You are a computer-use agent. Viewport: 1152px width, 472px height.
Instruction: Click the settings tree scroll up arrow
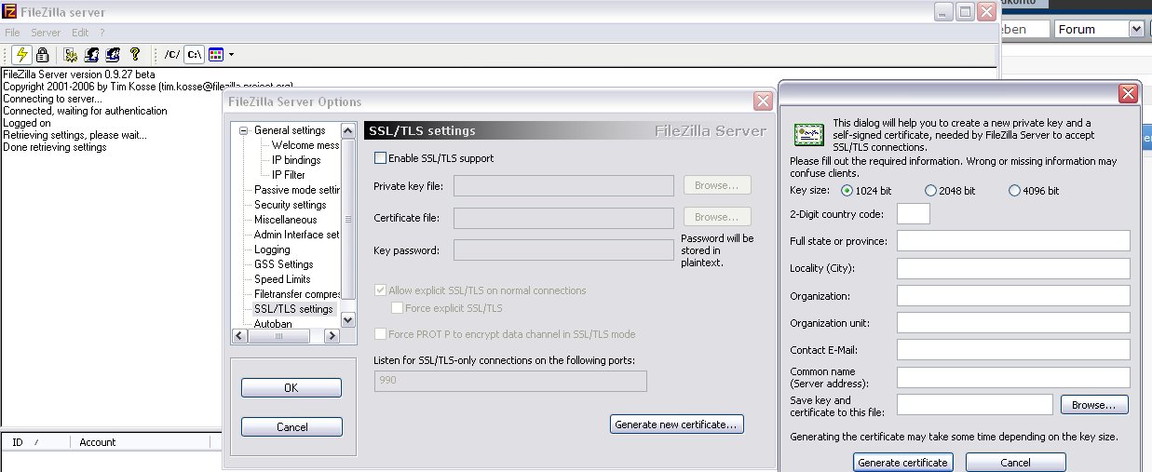(348, 130)
